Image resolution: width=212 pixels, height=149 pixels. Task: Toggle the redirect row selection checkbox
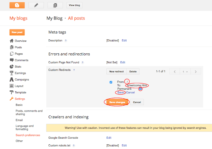111,82
